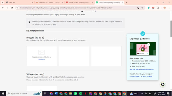Open Chrome three-dot menu
172x96 pixels.
point(169,8)
